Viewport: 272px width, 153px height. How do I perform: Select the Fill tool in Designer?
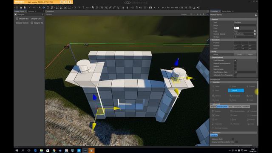pyautogui.click(x=215, y=120)
